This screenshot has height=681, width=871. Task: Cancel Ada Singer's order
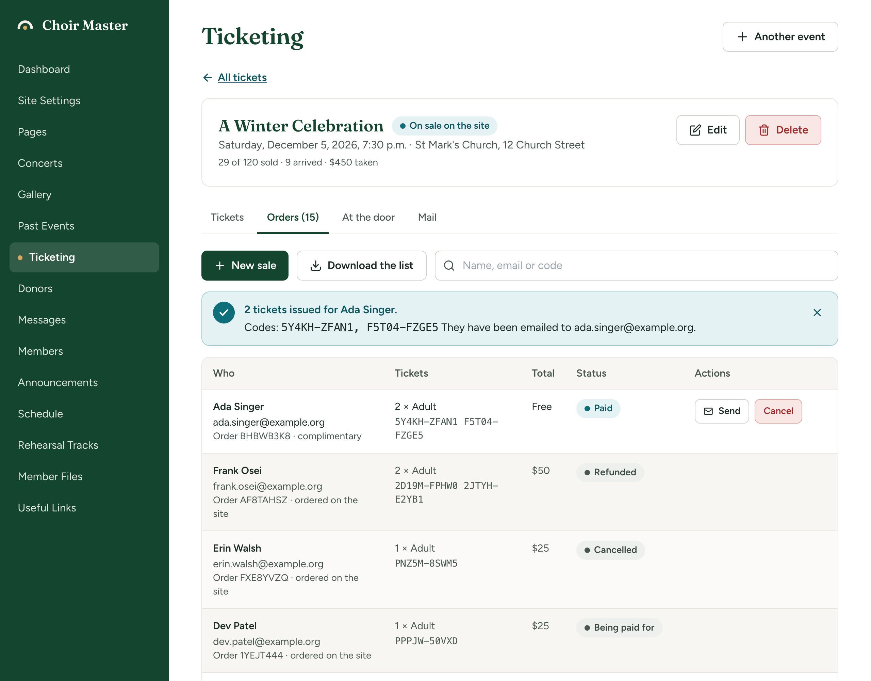(778, 411)
